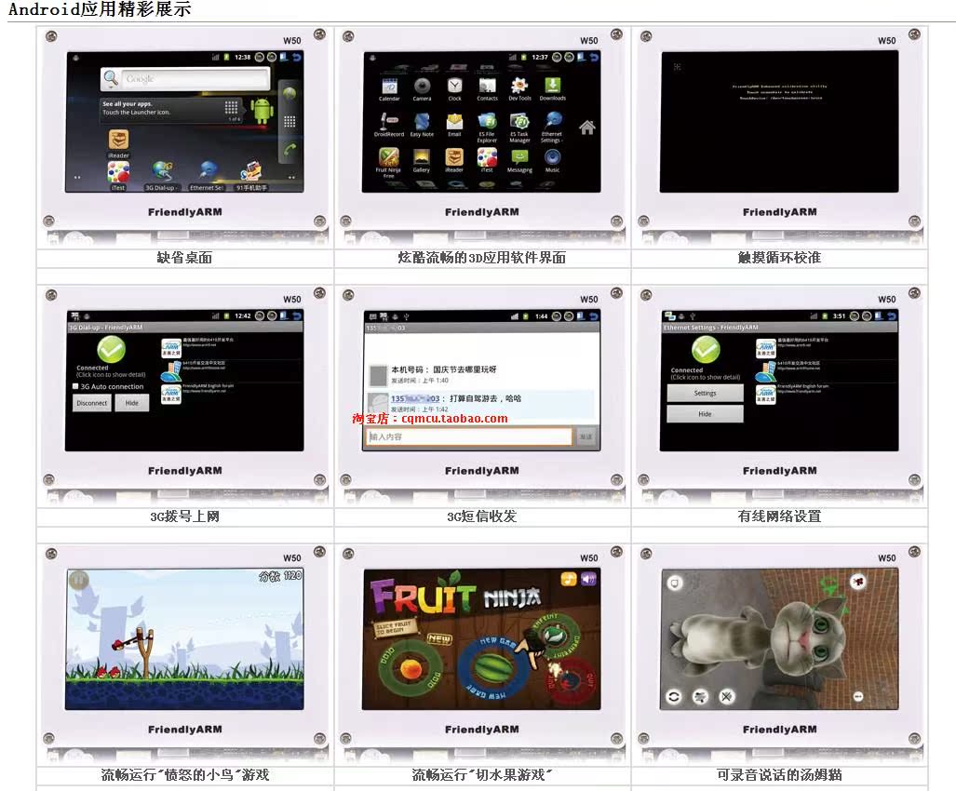This screenshot has width=956, height=791.
Task: Click the caption 触摸循环校准
Action: pos(779,258)
